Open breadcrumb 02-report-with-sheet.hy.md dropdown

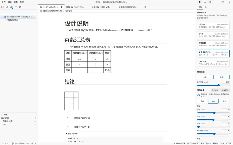pyautogui.click(x=51, y=11)
